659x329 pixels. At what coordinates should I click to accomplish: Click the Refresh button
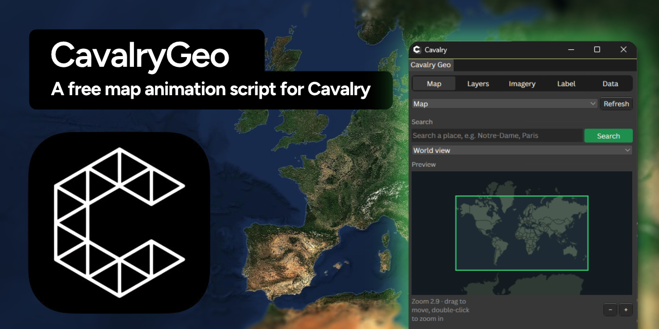616,104
